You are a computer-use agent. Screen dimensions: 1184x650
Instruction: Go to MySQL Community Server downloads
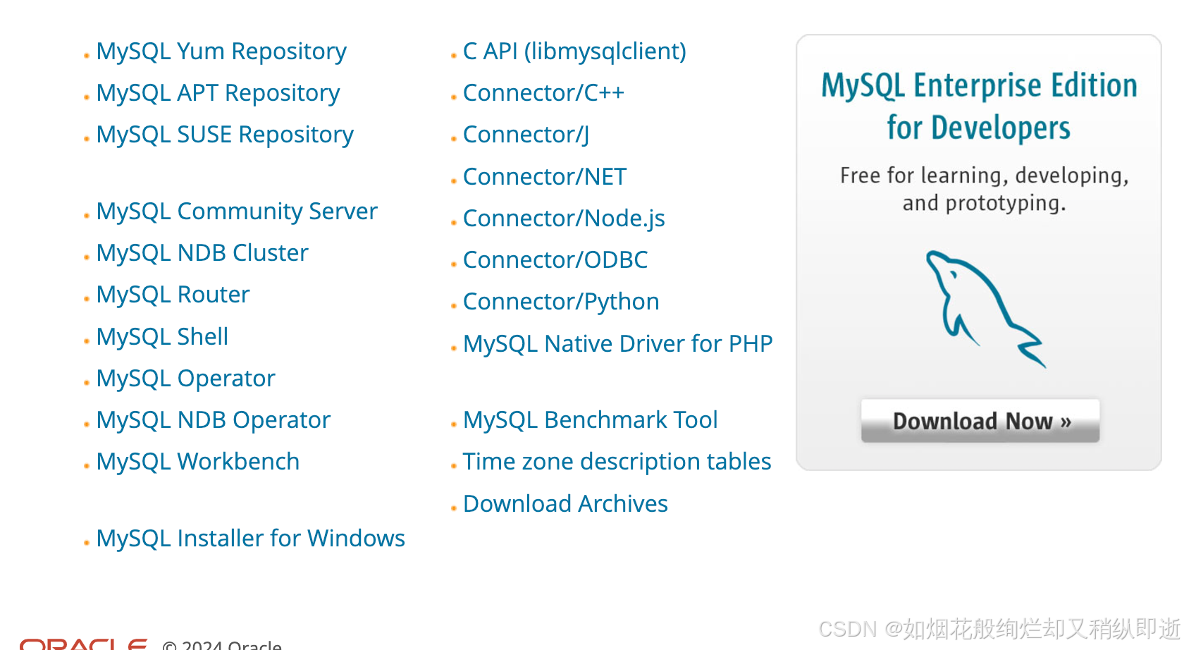(x=237, y=211)
